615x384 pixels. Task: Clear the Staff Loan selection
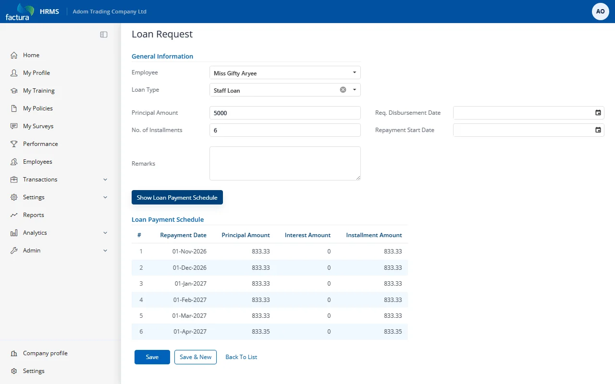point(343,90)
